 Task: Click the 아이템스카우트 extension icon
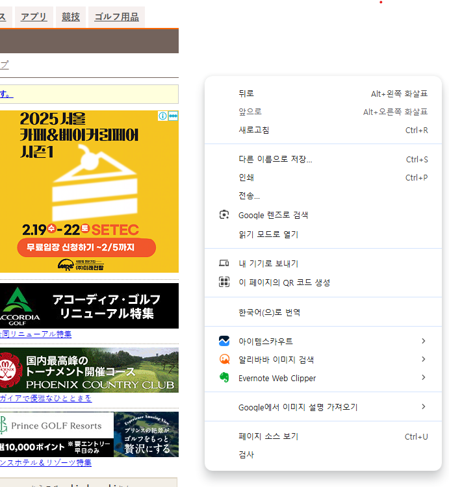tap(224, 341)
